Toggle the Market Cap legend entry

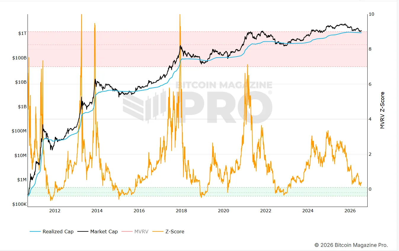coord(98,231)
